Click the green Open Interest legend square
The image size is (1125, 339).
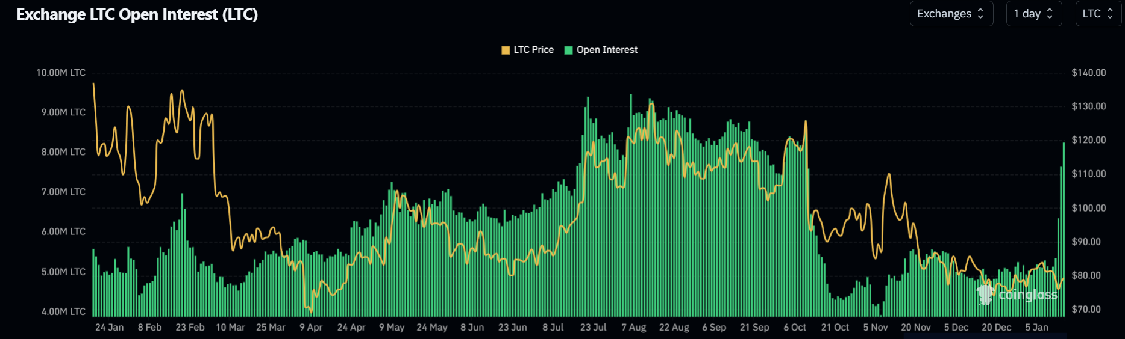tap(568, 50)
